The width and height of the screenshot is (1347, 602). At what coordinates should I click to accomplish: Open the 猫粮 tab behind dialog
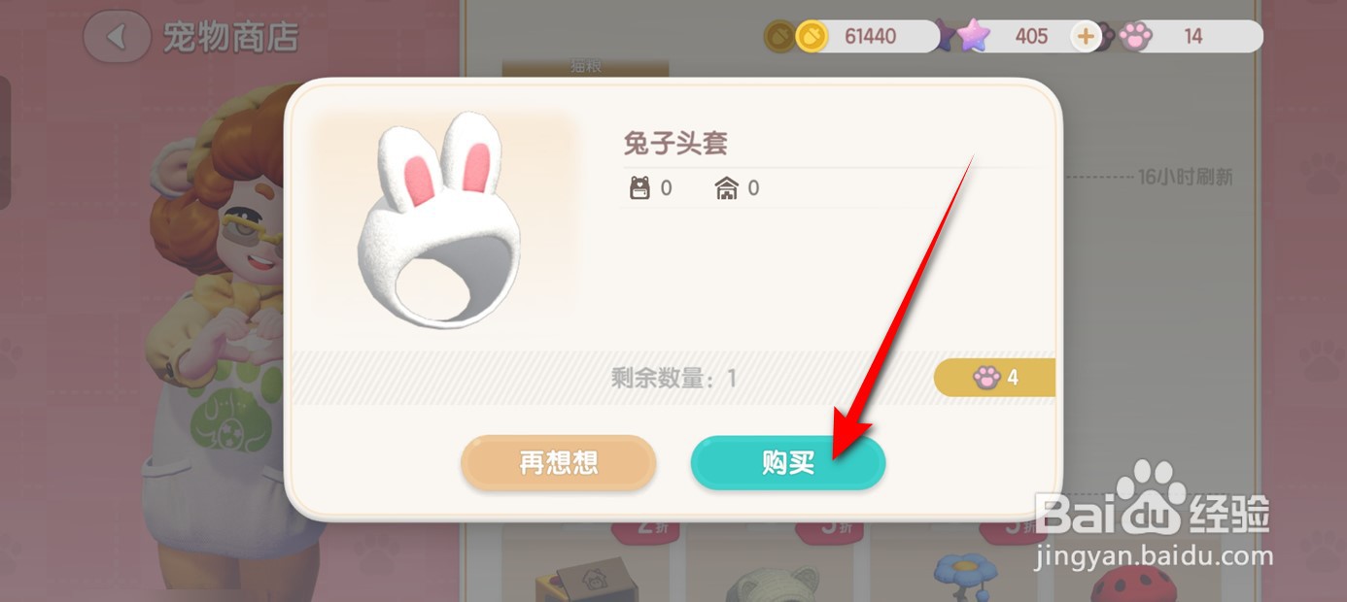pyautogui.click(x=585, y=67)
